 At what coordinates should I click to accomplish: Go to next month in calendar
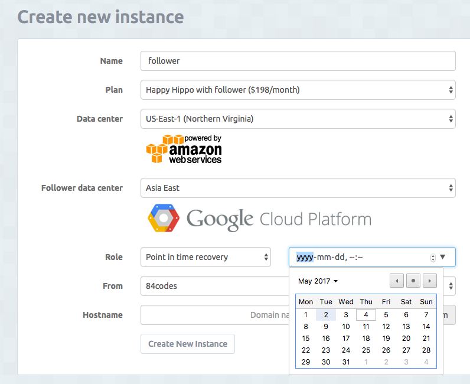[430, 281]
